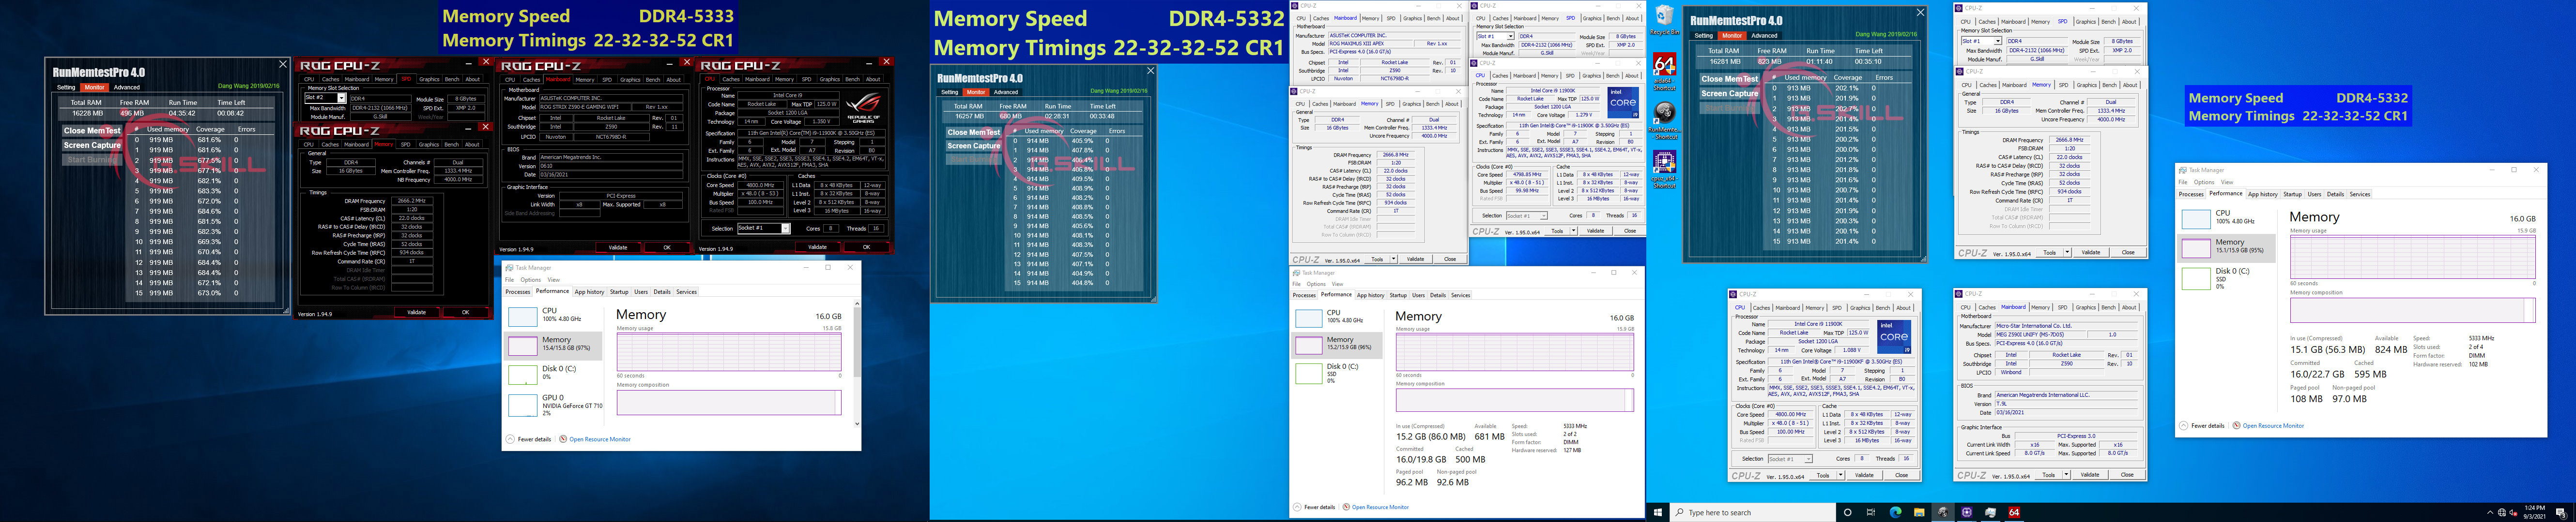Viewport: 2576px width, 522px height.
Task: Expand the Socket #1 selection in ROG CPU-Z
Action: click(x=786, y=229)
